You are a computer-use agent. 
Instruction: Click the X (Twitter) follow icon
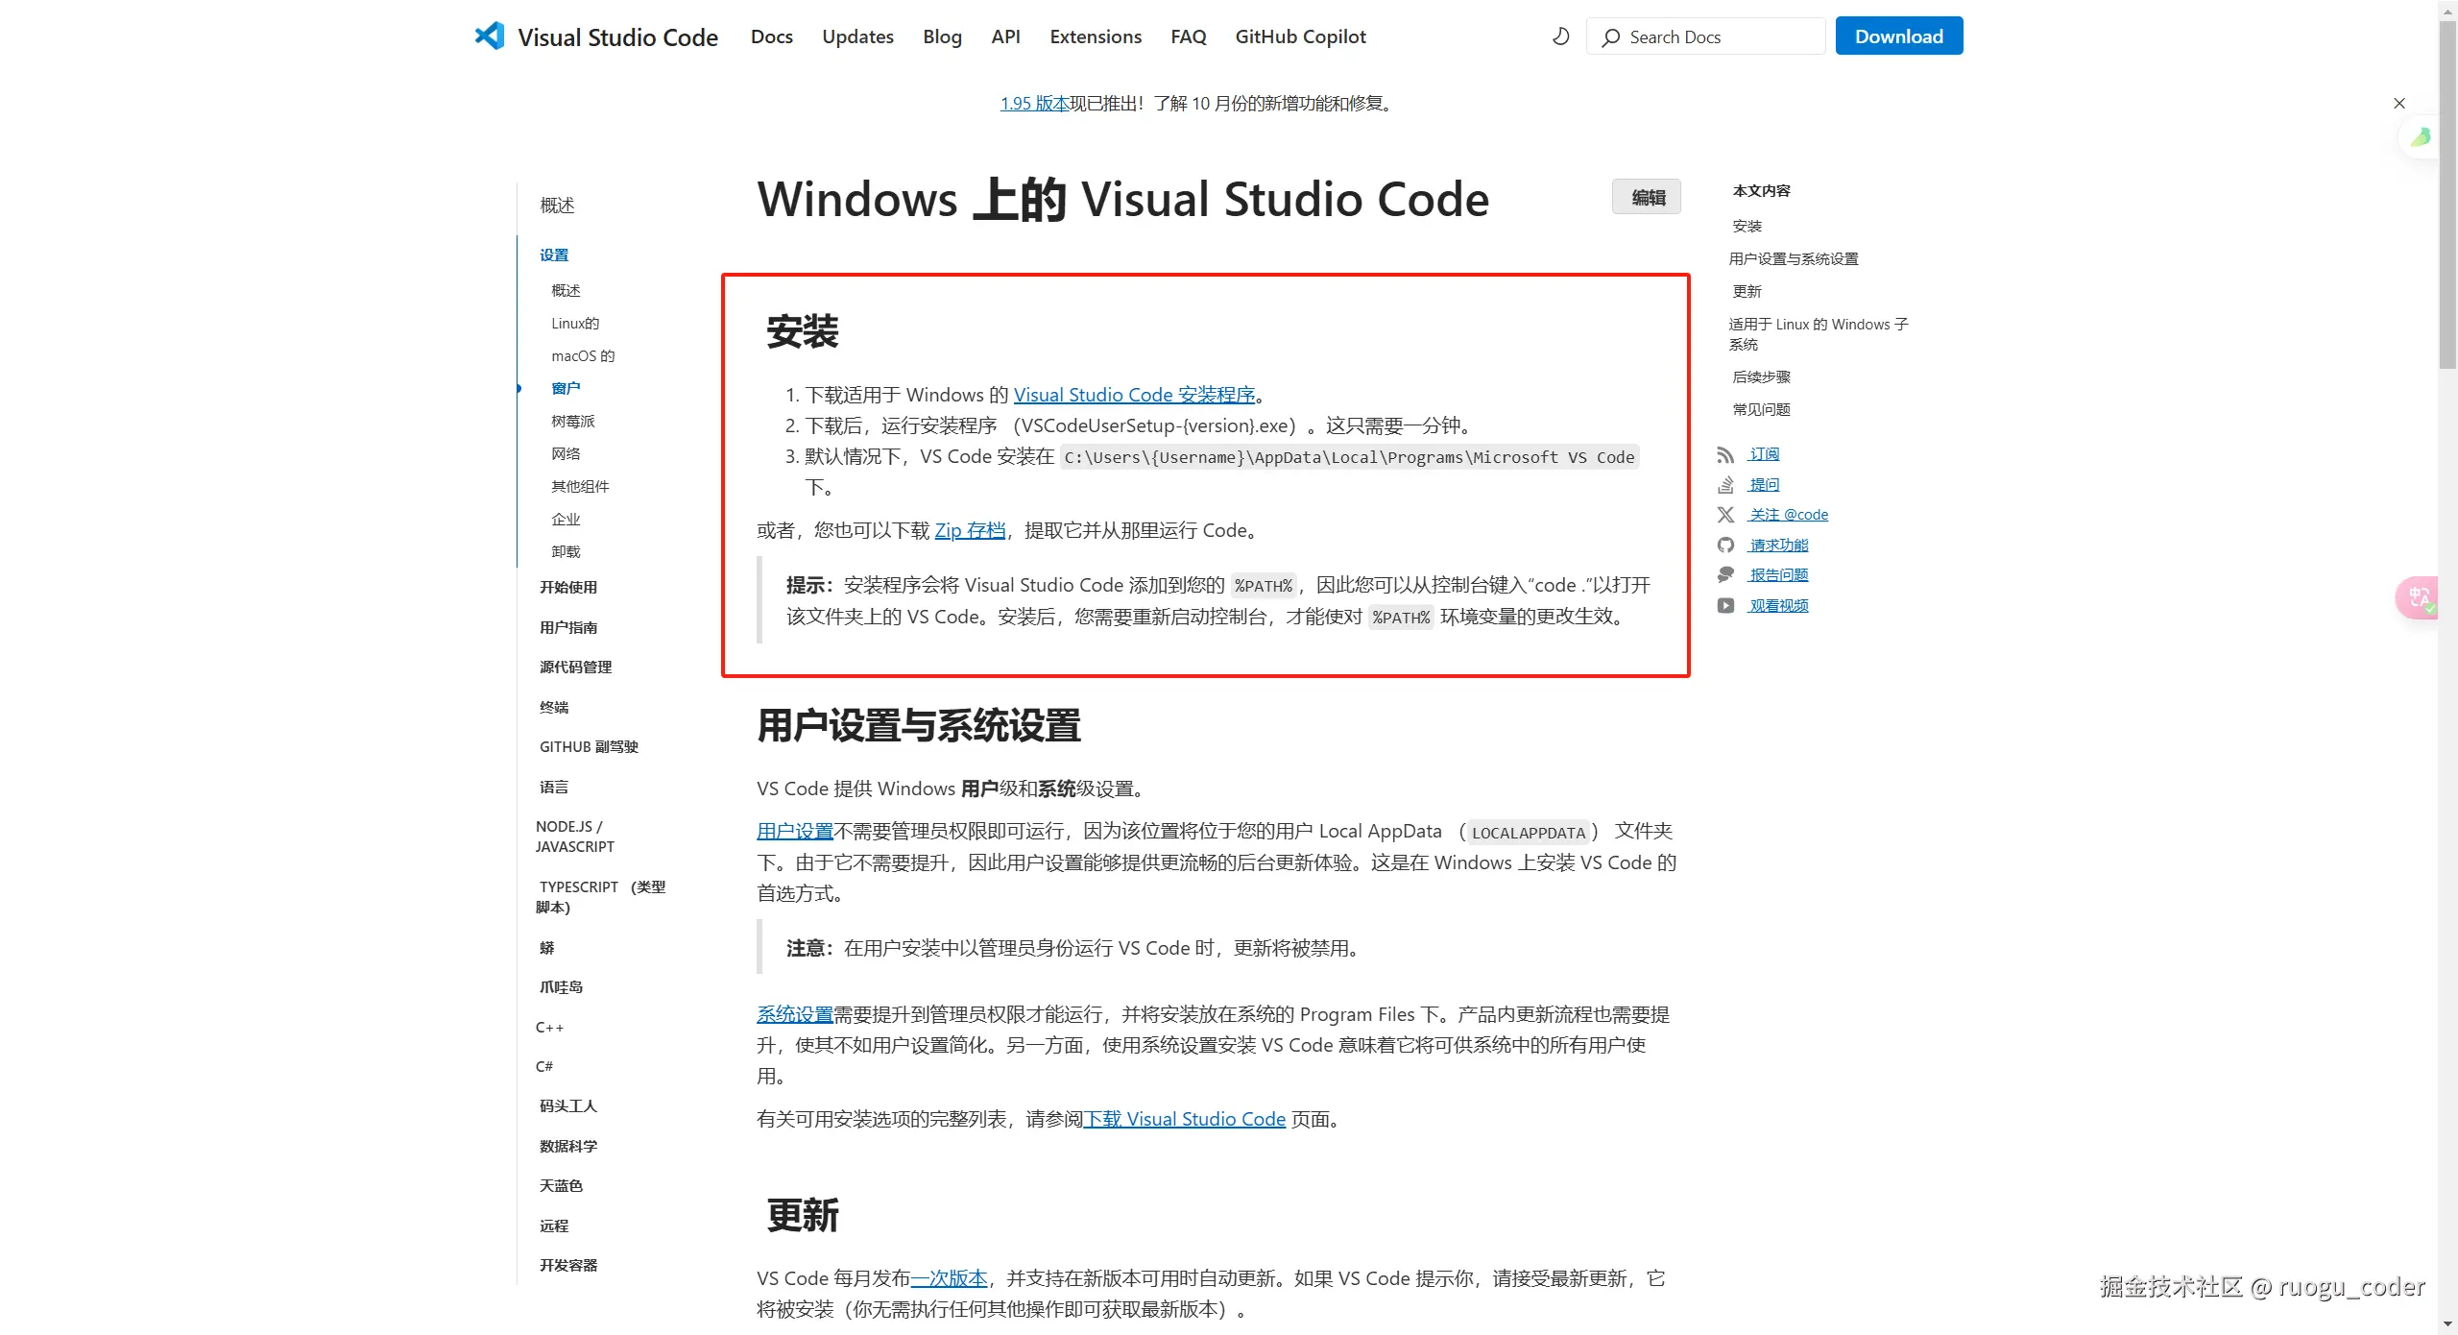[1725, 515]
